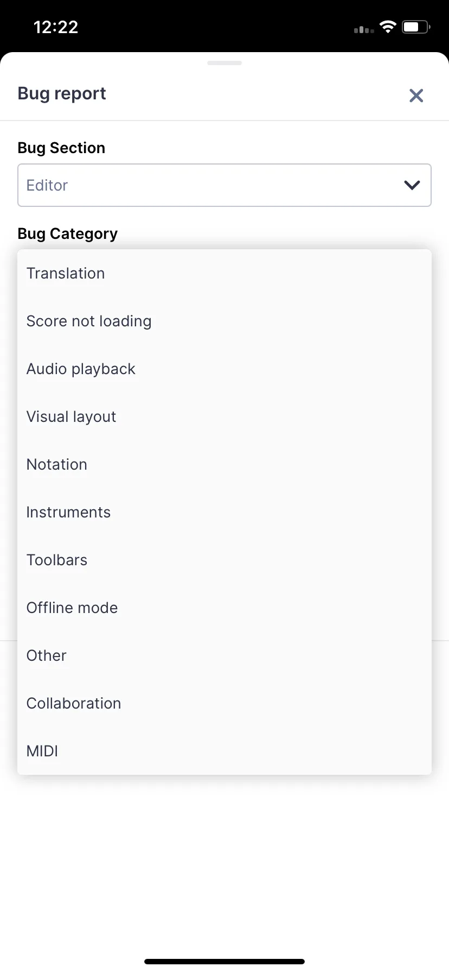Pick Audio playback category
Image resolution: width=449 pixels, height=973 pixels.
point(81,369)
